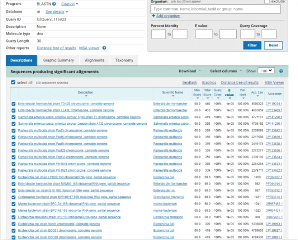Switch to the Descriptions tab
This screenshot has width=298, height=240.
(21, 60)
